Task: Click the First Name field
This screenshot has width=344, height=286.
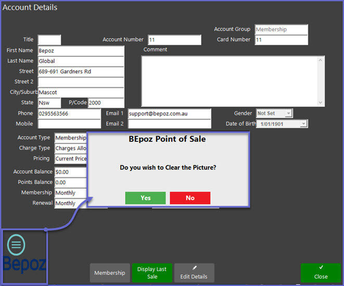Action: click(x=81, y=51)
